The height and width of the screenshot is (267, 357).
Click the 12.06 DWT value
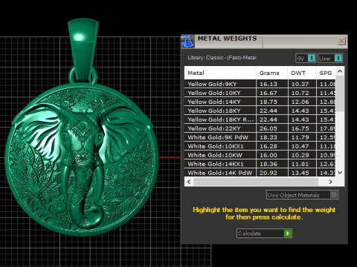[x=300, y=102]
